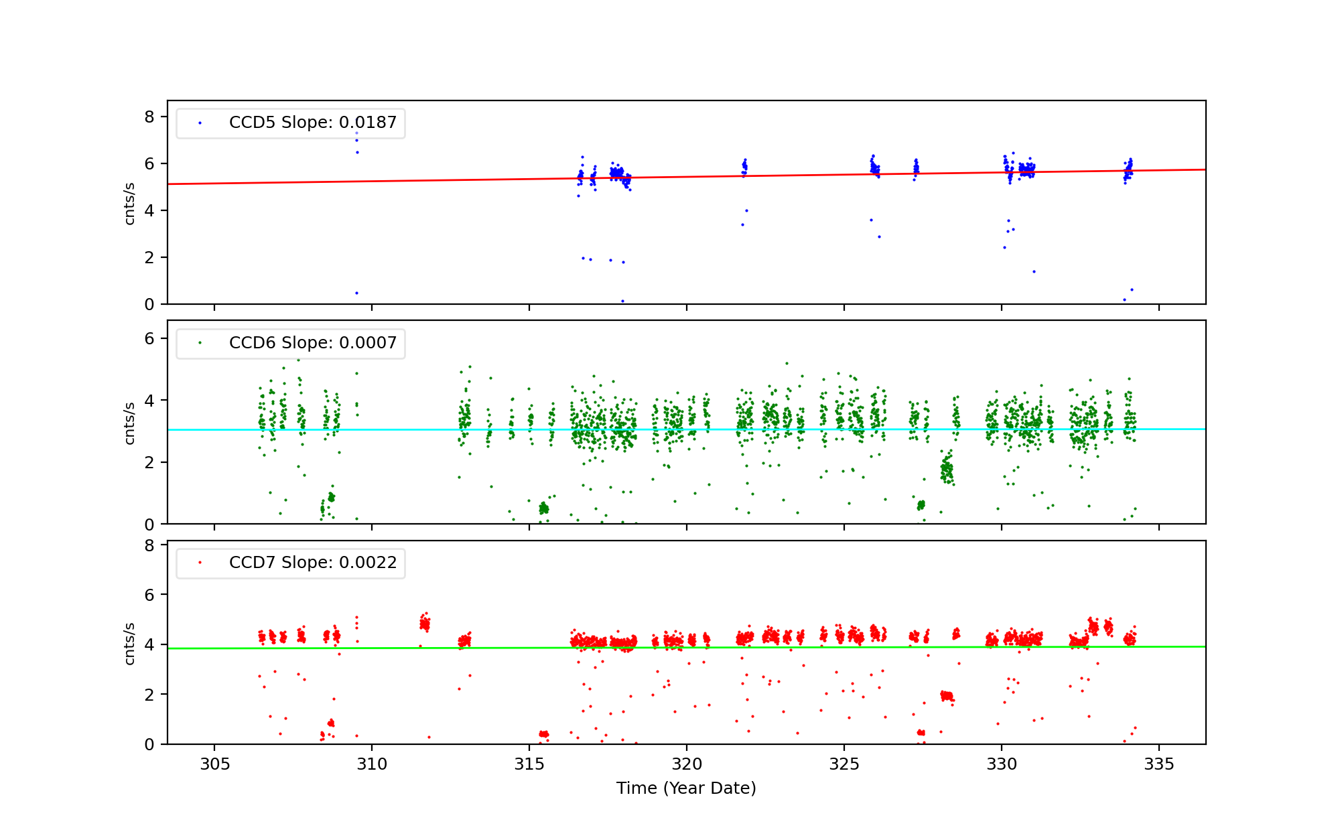Click the 330 tick label on x-axis

pyautogui.click(x=1001, y=764)
